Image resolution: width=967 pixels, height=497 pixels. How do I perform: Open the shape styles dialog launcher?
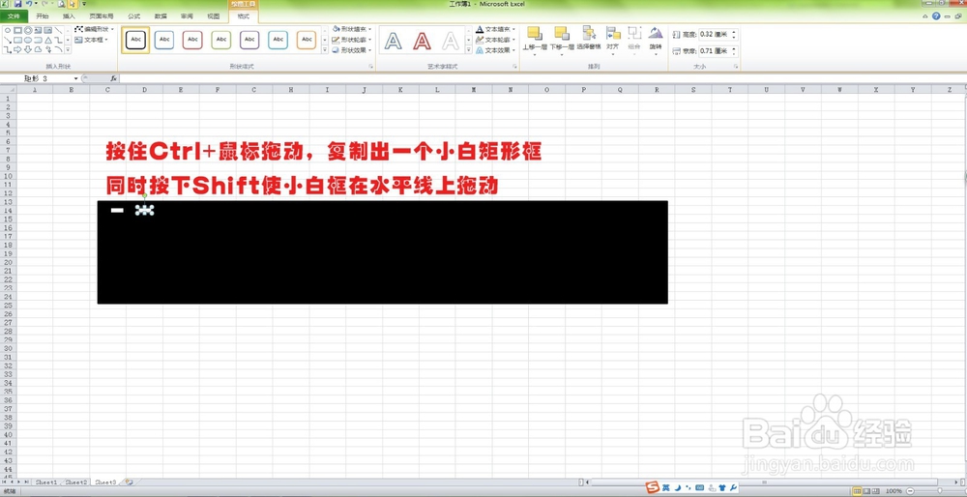[371, 66]
